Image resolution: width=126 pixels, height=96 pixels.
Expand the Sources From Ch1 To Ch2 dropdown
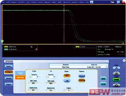pos(107,67)
